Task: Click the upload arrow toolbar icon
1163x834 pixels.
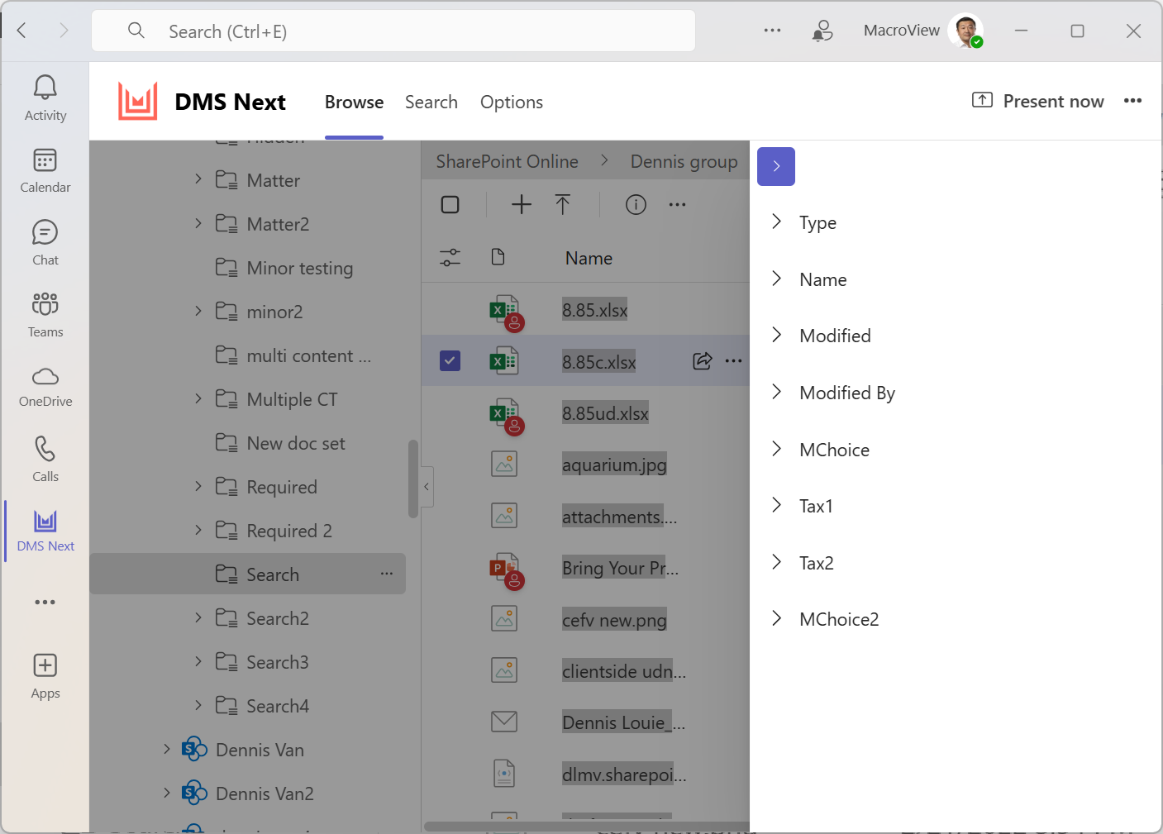Action: tap(563, 204)
